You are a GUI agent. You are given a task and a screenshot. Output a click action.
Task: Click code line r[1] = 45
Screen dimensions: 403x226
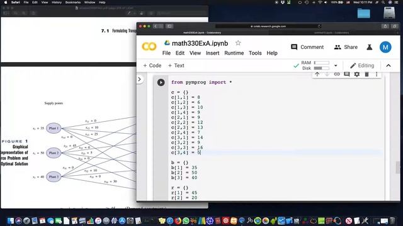pos(184,193)
